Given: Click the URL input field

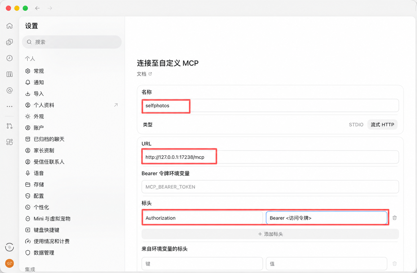Looking at the screenshot, I should [270, 157].
